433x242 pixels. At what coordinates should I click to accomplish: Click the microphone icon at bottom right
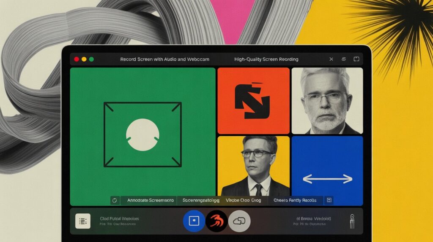351,221
